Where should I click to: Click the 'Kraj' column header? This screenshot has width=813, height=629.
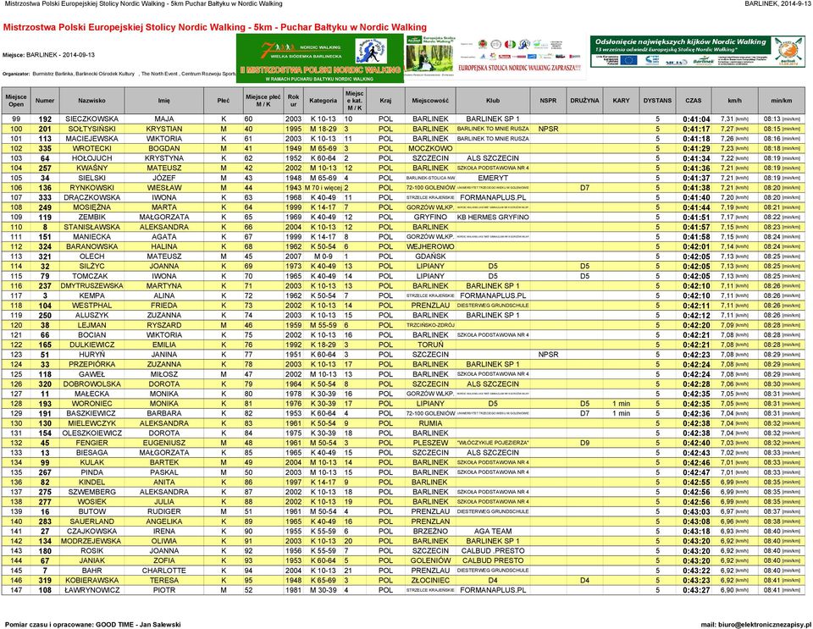385,101
